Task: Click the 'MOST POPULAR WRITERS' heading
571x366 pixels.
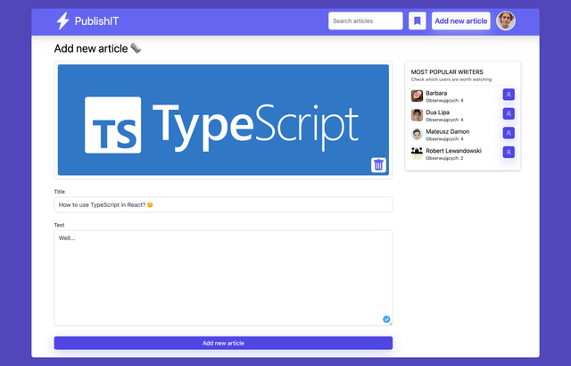Action: click(x=447, y=72)
